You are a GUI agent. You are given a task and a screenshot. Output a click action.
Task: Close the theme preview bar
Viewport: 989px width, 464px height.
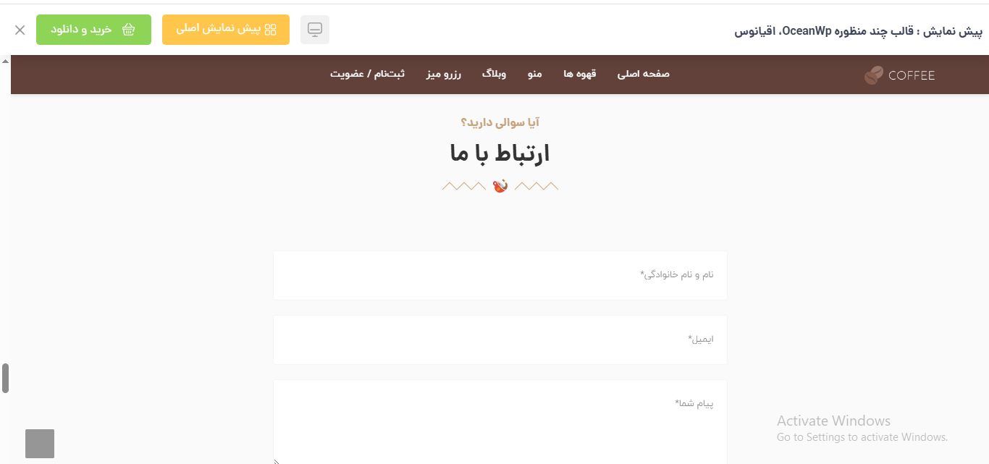coord(20,30)
